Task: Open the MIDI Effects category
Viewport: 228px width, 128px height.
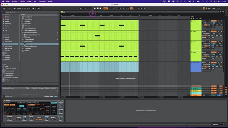Action: pos(8,46)
